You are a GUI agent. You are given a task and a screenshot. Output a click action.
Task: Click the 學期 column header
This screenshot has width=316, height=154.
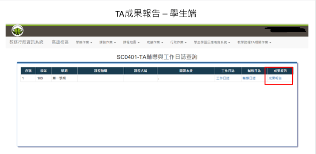click(x=65, y=71)
